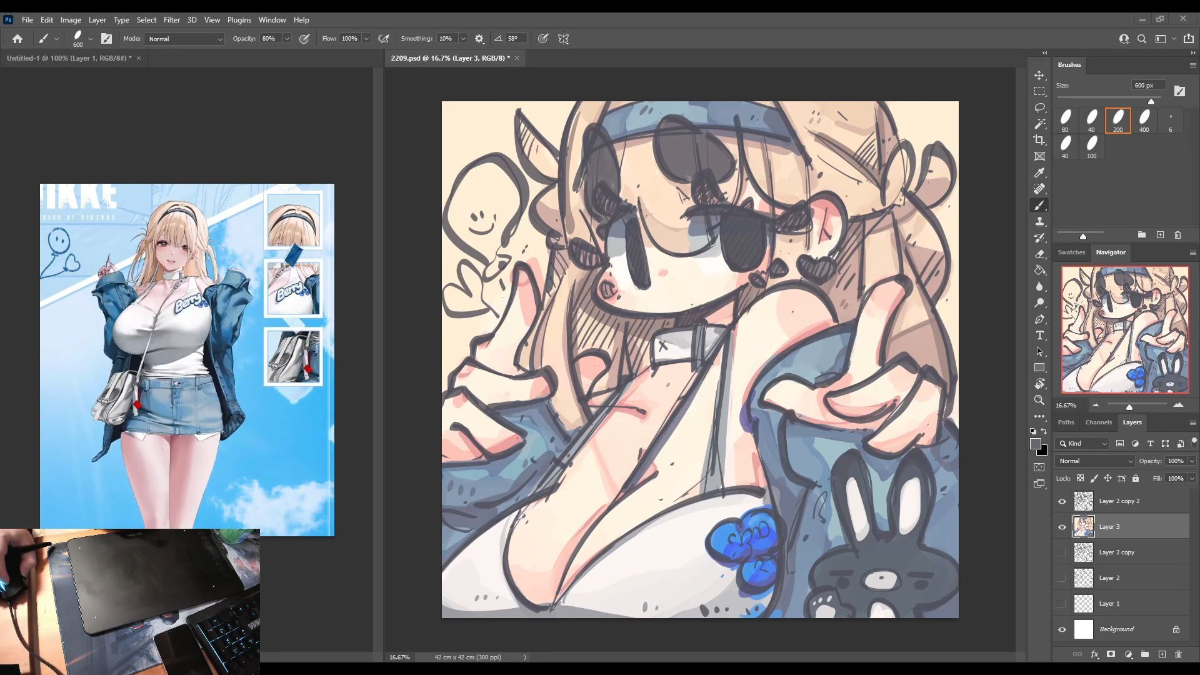Open the Plugins menu
Viewport: 1200px width, 675px height.
(x=239, y=20)
